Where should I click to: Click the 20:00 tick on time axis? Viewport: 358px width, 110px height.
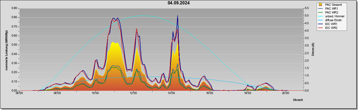286,93
